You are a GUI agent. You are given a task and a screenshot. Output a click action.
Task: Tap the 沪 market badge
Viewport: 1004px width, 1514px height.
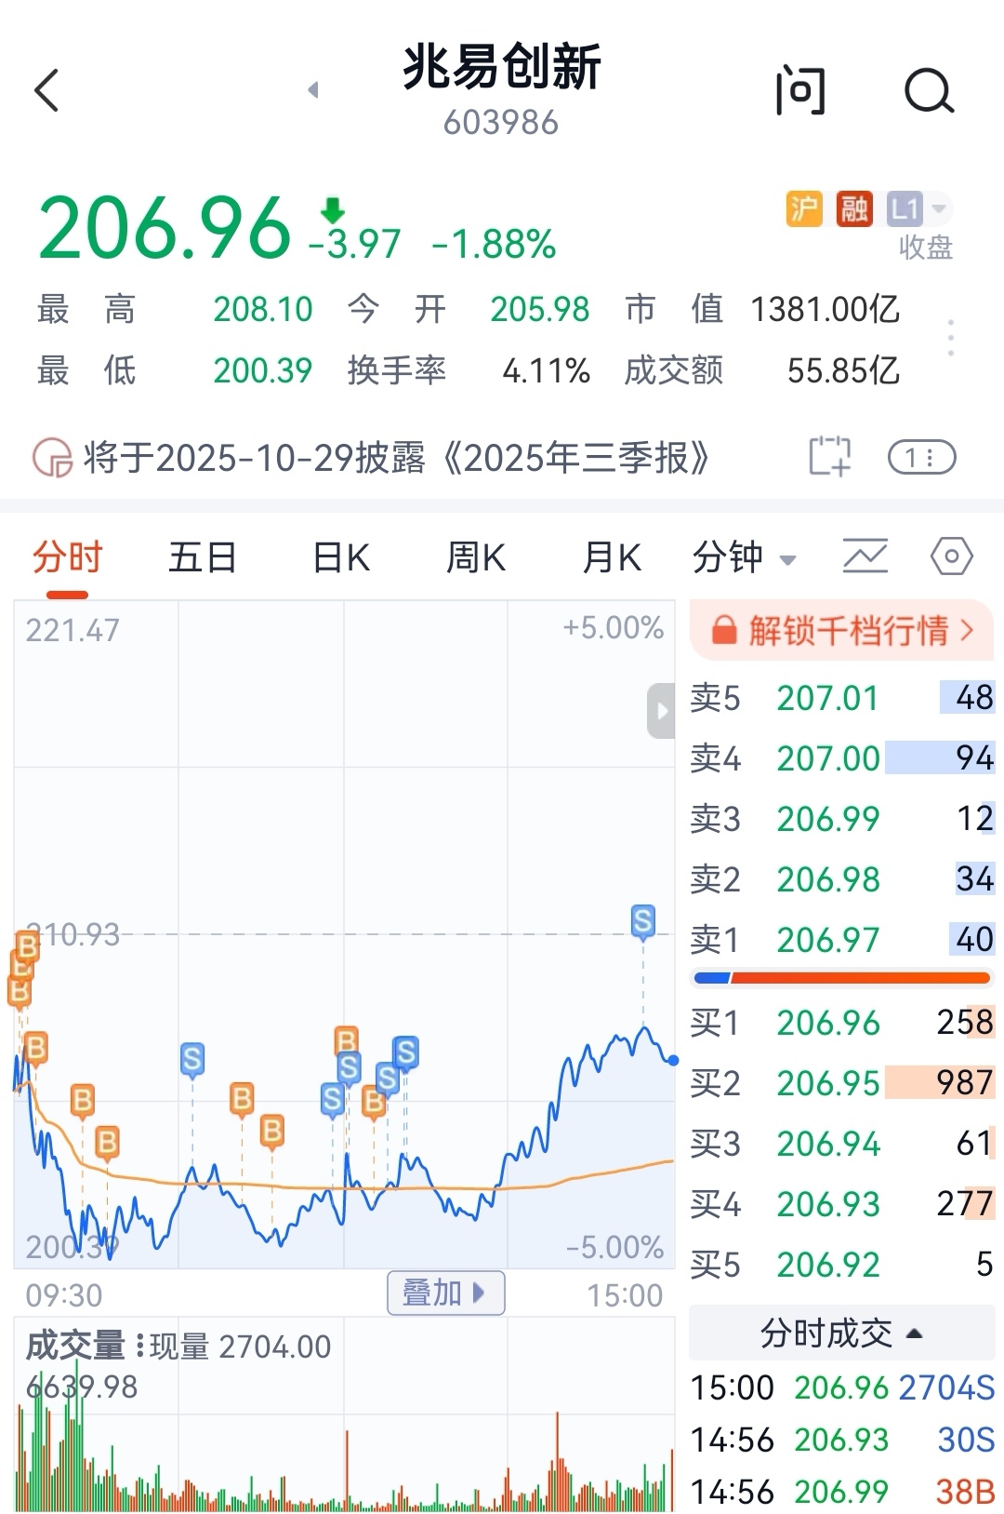coord(804,208)
